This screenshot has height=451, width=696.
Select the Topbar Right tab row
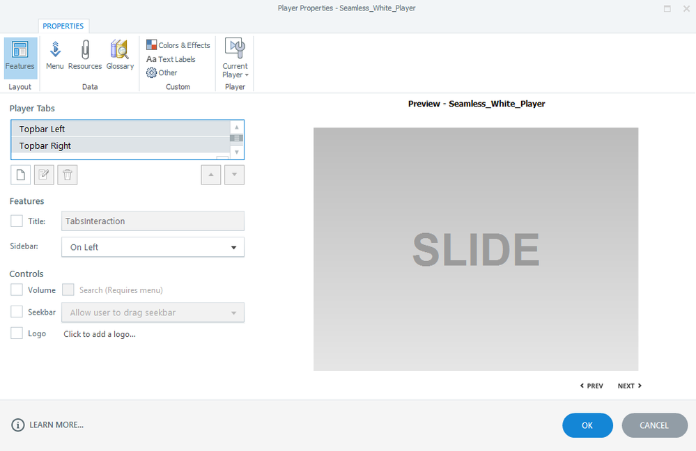(121, 145)
